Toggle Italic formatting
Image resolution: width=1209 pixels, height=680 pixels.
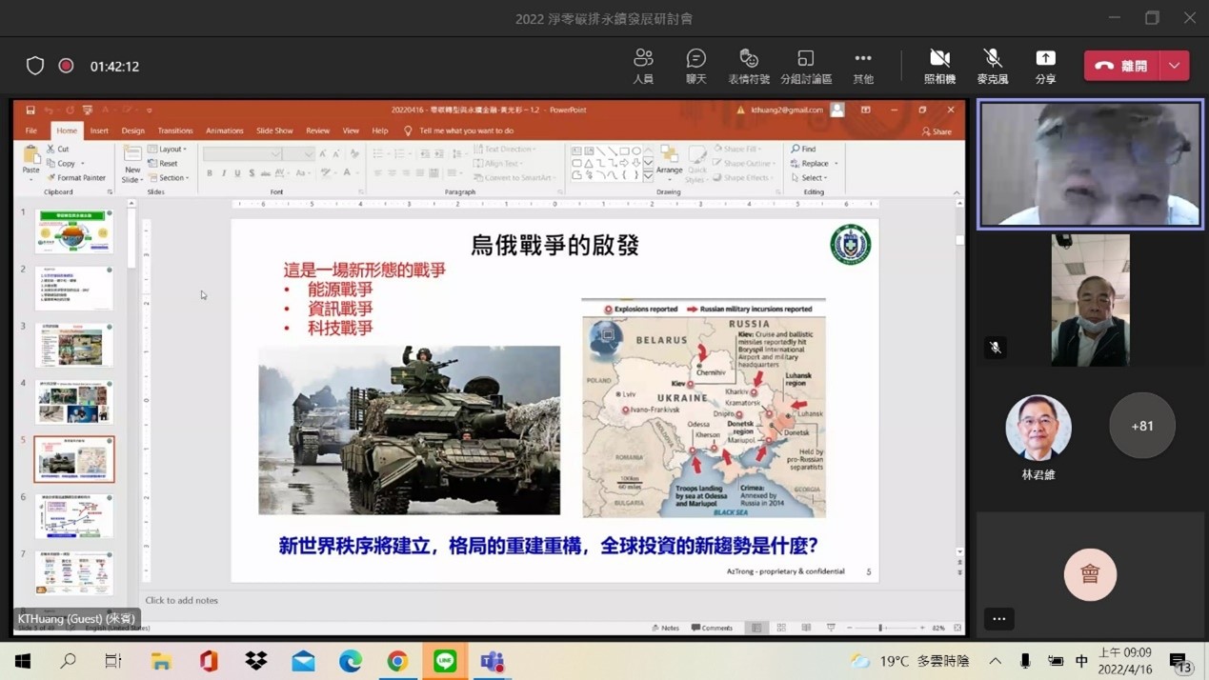224,173
